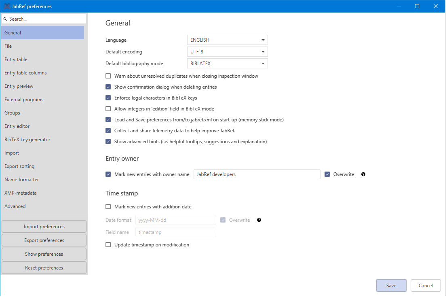Open Entry table columns section
The height and width of the screenshot is (297, 447).
[43, 73]
